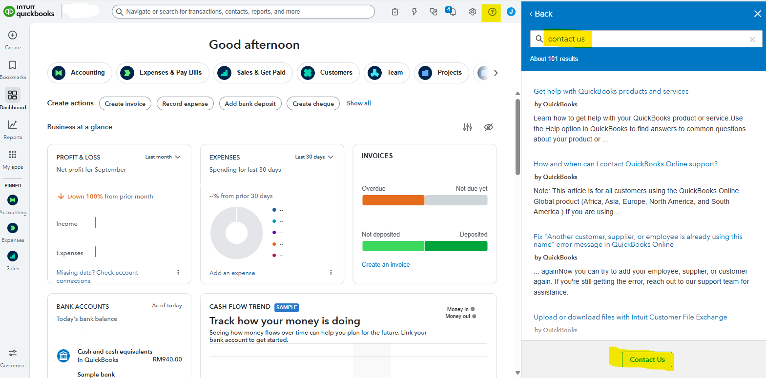
Task: Open Bookmarks in the left sidebar
Action: 13,66
